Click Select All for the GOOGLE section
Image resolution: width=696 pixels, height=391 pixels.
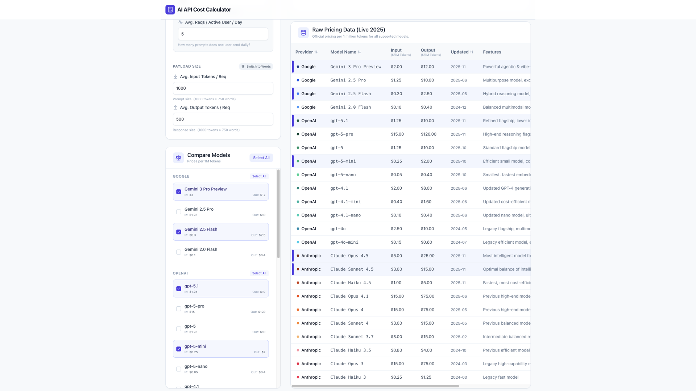pyautogui.click(x=259, y=176)
